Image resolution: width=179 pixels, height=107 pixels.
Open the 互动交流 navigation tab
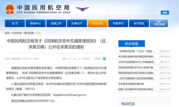click(x=98, y=23)
